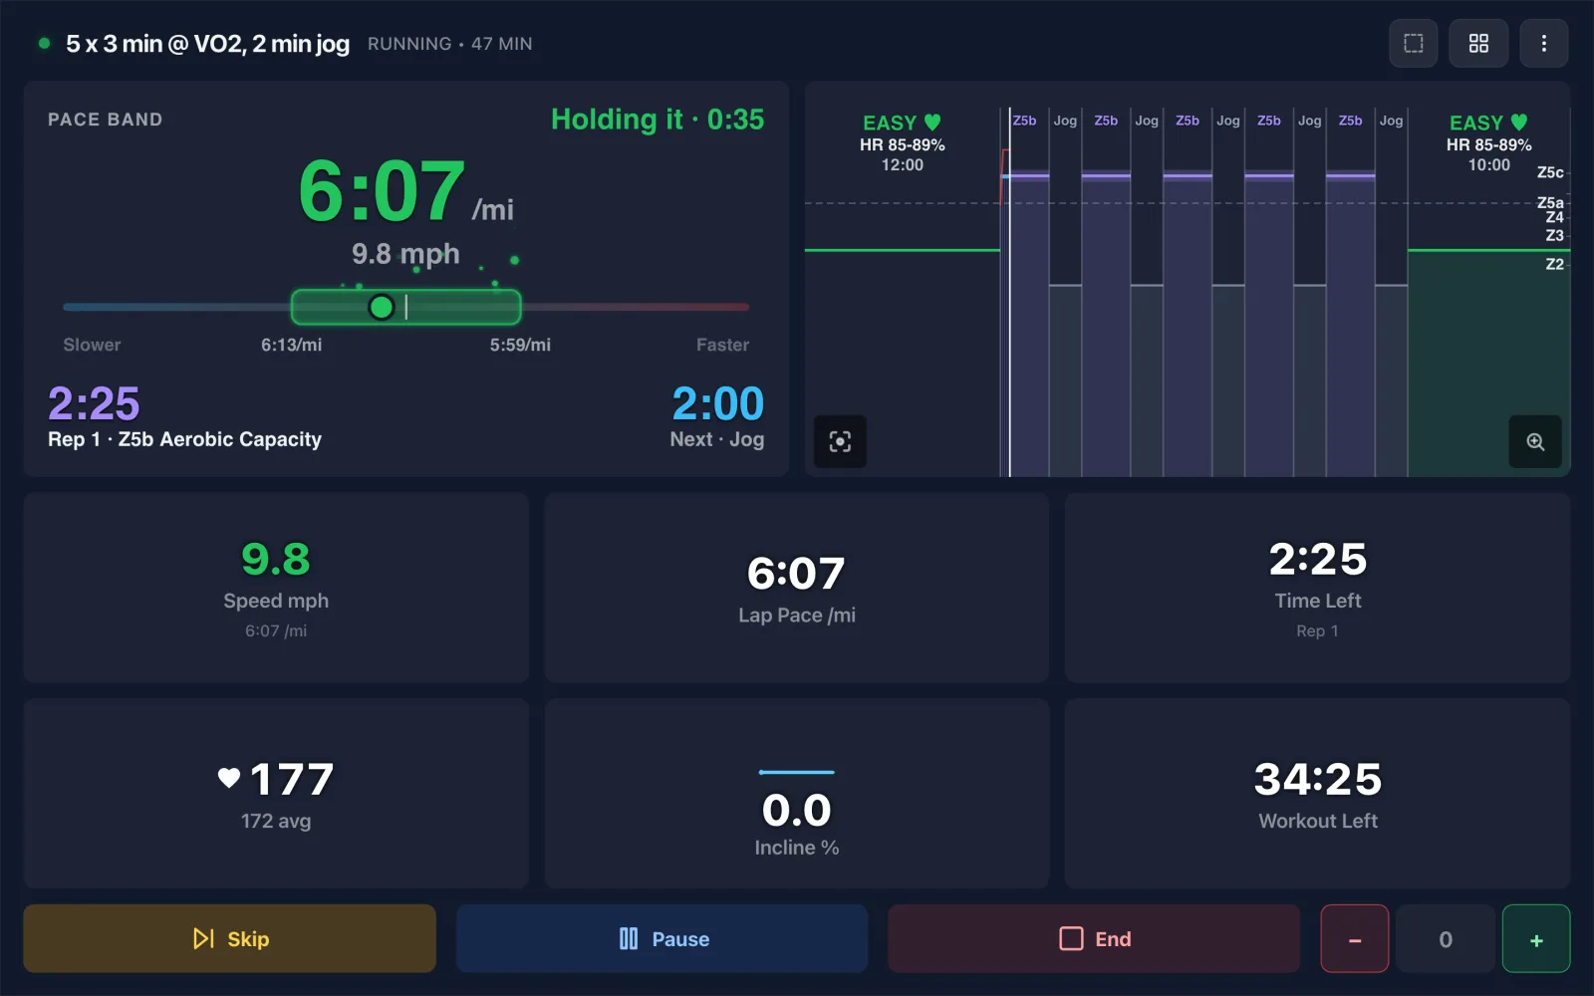
Task: Click the RUNNING · 47 MIN status
Action: pyautogui.click(x=449, y=44)
